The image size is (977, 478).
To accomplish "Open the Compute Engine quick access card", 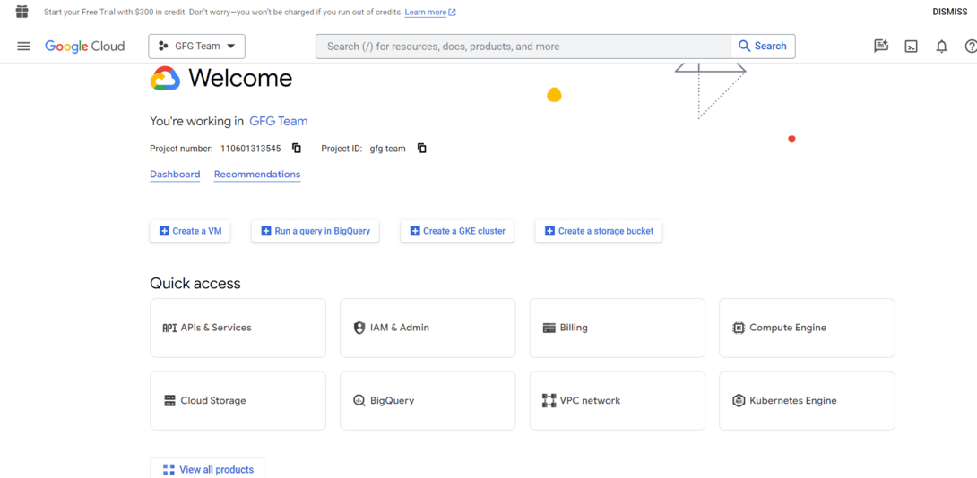I will point(807,328).
